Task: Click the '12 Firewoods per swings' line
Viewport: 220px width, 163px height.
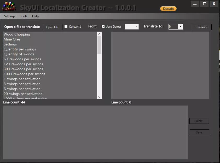Action: 24,64
